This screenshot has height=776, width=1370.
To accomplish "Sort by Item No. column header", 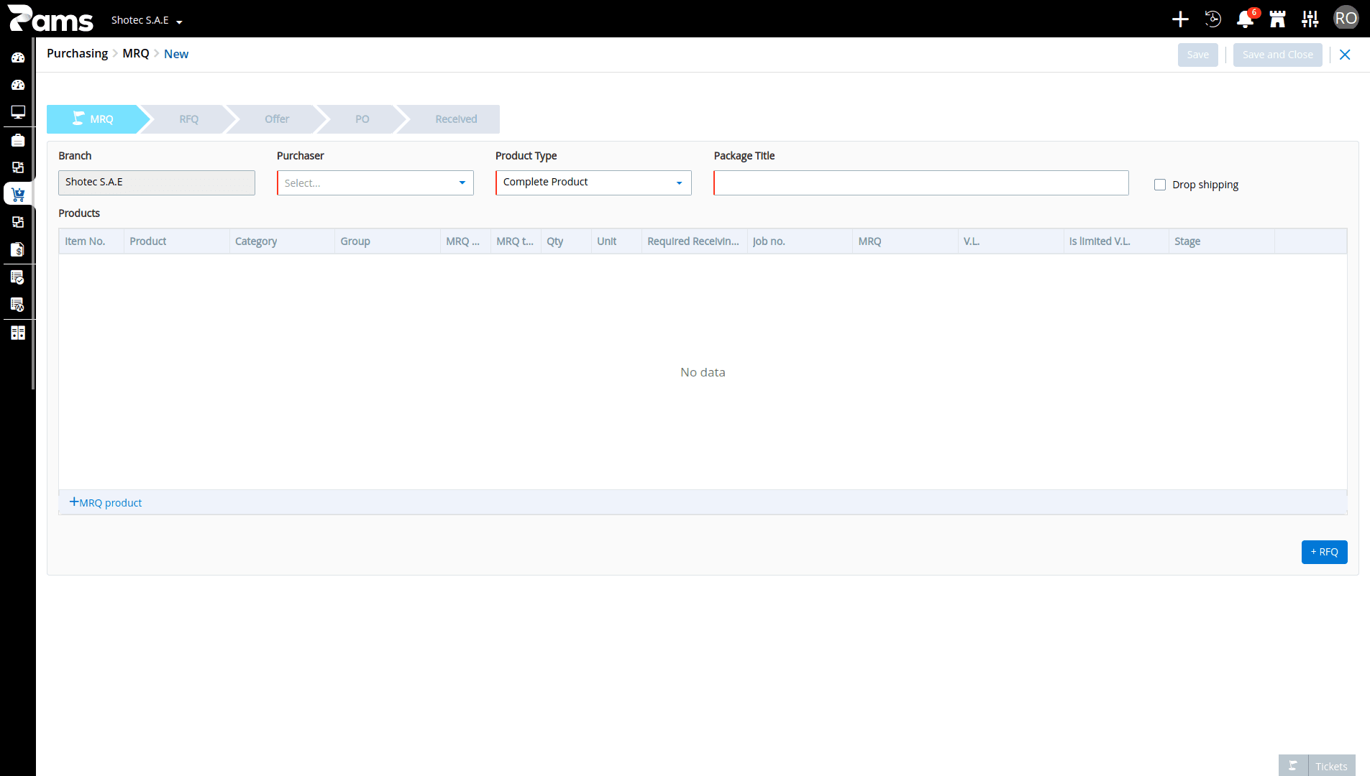I will tap(91, 241).
